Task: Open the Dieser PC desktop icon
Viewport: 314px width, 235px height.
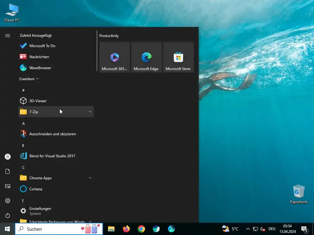Action: (x=12, y=12)
